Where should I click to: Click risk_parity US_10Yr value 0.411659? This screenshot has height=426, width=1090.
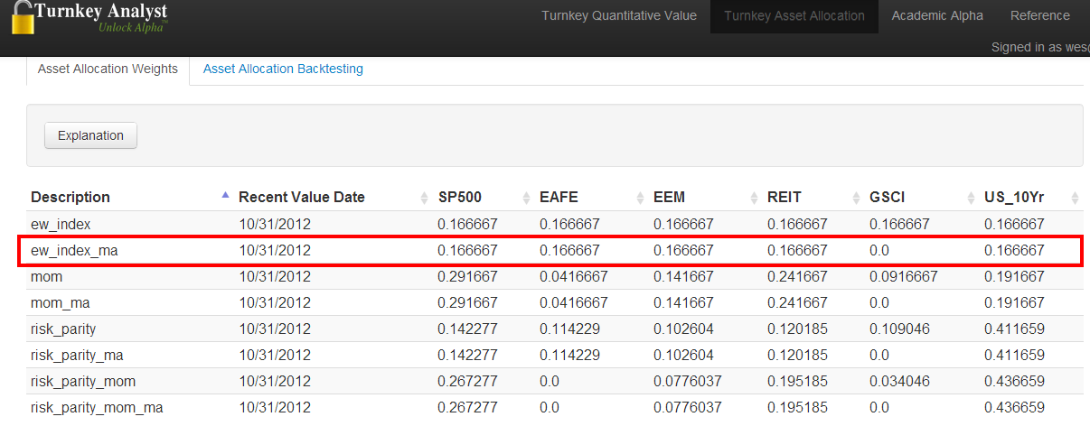pos(1014,329)
